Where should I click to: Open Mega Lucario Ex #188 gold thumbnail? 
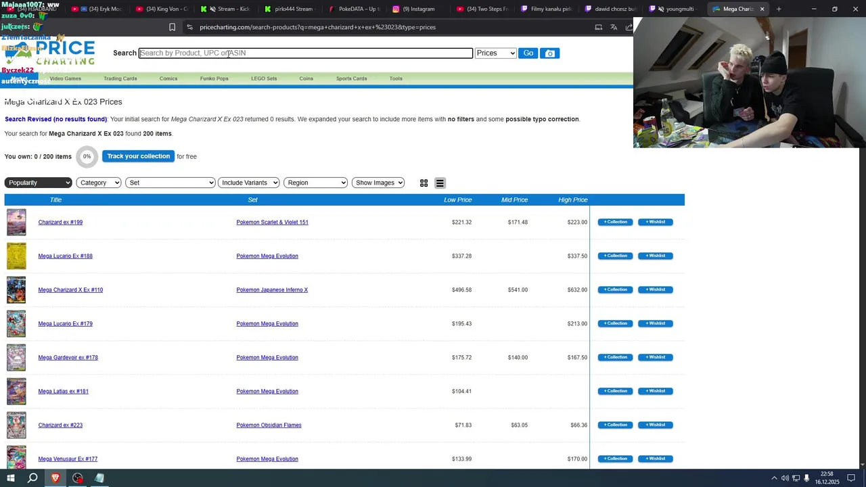pyautogui.click(x=16, y=256)
